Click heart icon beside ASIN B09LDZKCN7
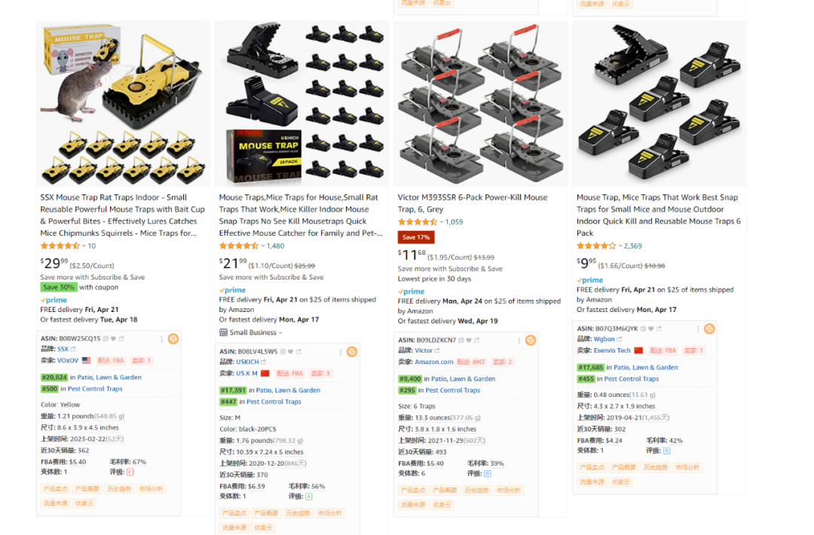 tap(469, 341)
